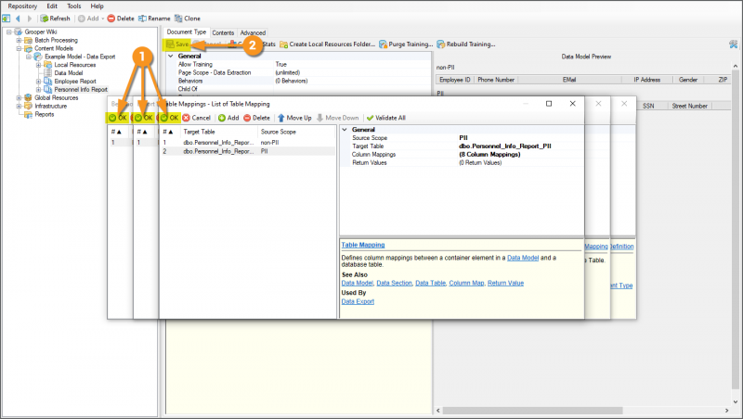
Task: Click Clone in the main toolbar
Action: pyautogui.click(x=188, y=19)
